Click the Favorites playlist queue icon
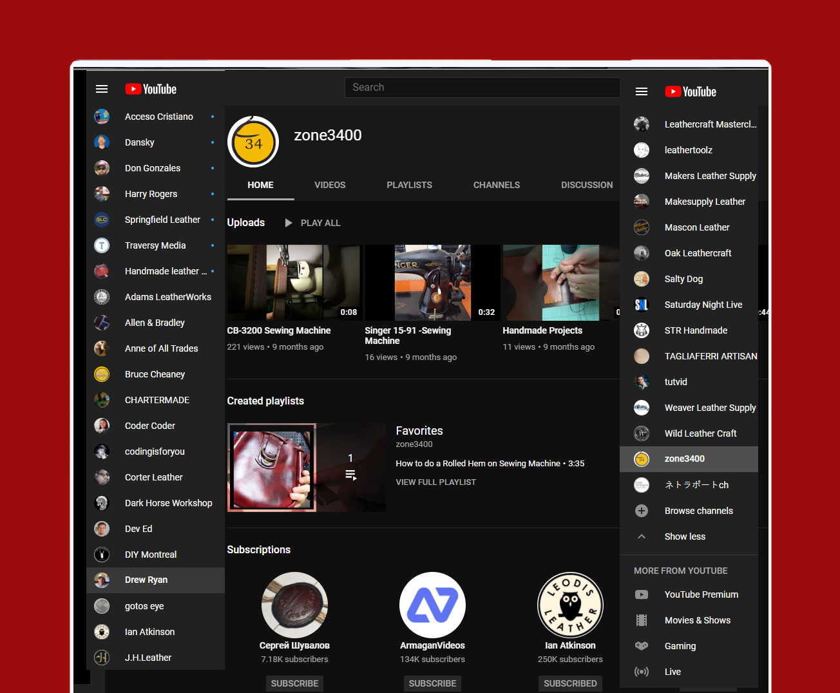This screenshot has width=840, height=693. pos(350,475)
